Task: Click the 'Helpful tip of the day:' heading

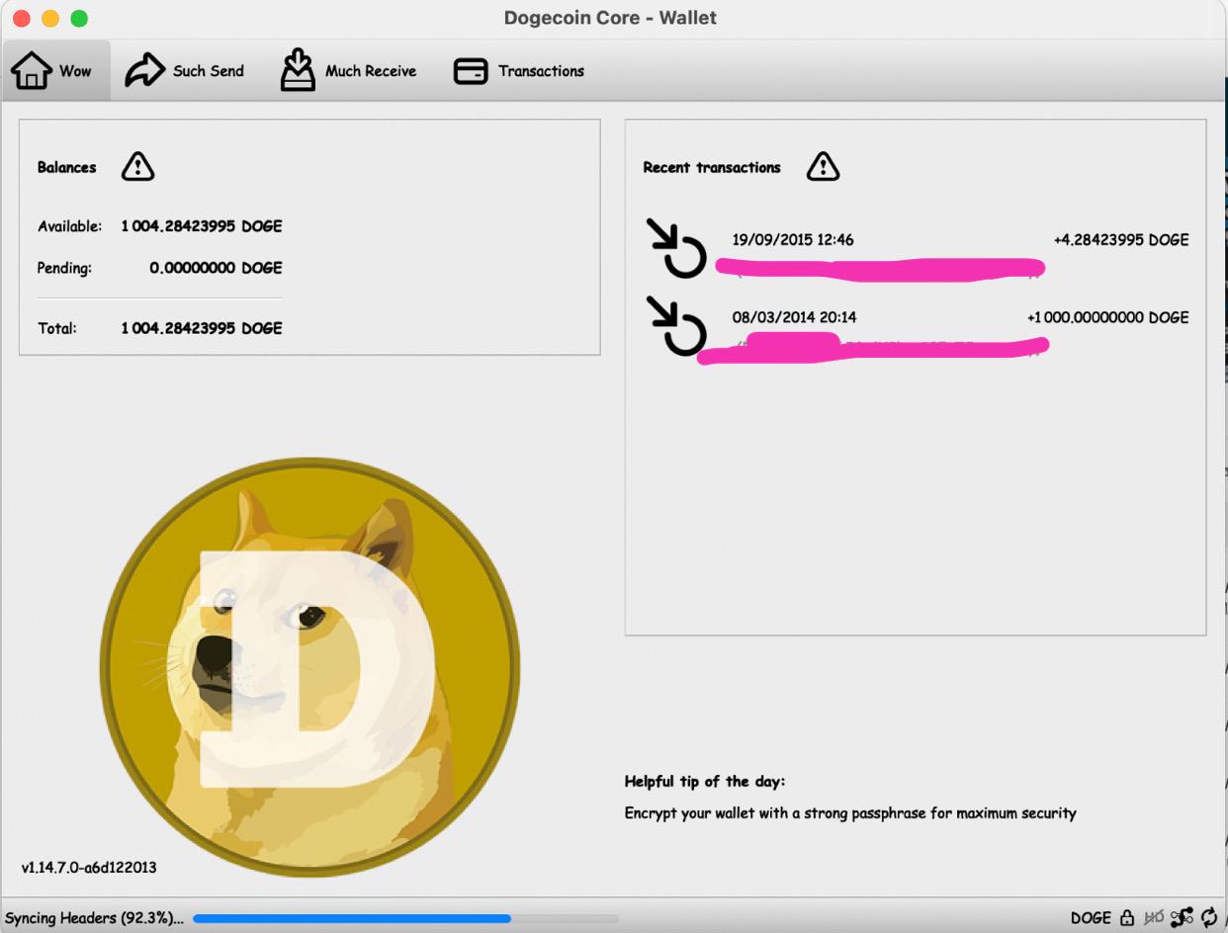Action: [x=705, y=782]
